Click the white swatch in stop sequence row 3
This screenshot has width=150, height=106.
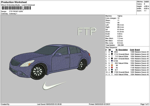(112, 56)
